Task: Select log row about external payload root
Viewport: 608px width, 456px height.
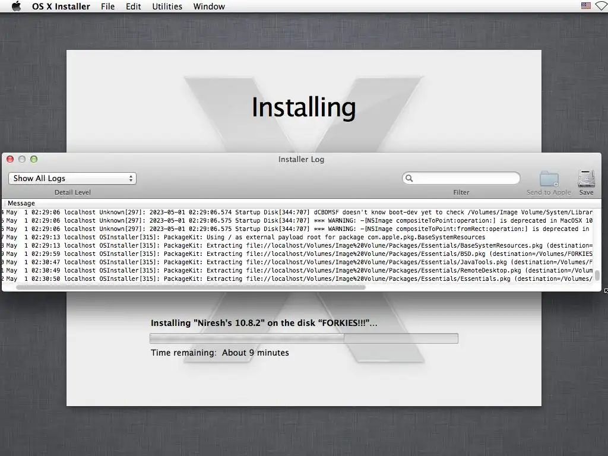Action: point(297,237)
